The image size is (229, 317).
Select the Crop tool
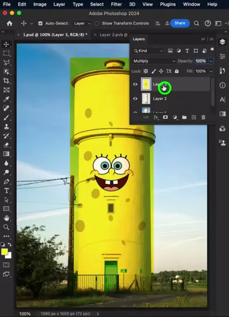click(x=6, y=80)
